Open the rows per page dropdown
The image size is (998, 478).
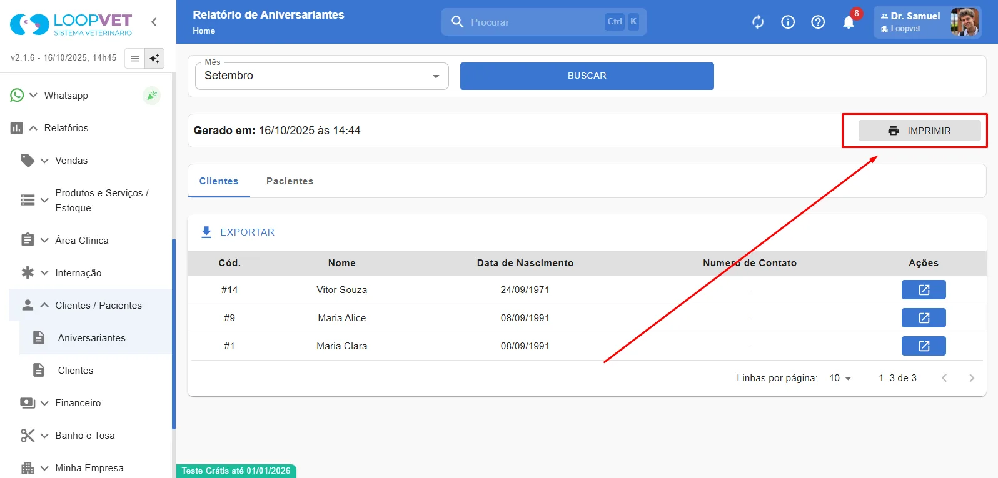coord(840,378)
